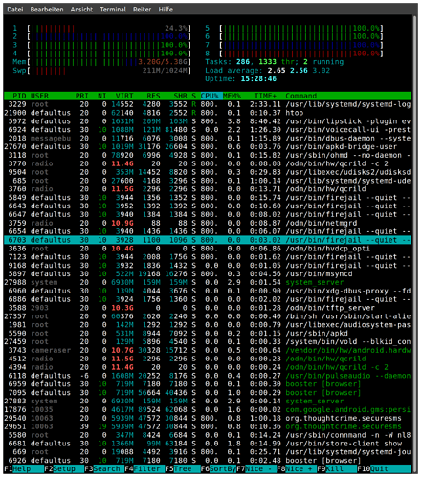Open the Datei menu

15,10
